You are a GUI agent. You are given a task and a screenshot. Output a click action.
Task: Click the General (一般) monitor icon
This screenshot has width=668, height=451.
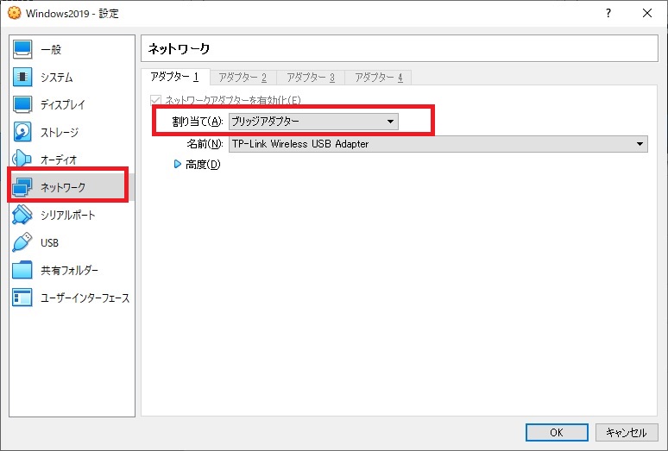pyautogui.click(x=22, y=49)
